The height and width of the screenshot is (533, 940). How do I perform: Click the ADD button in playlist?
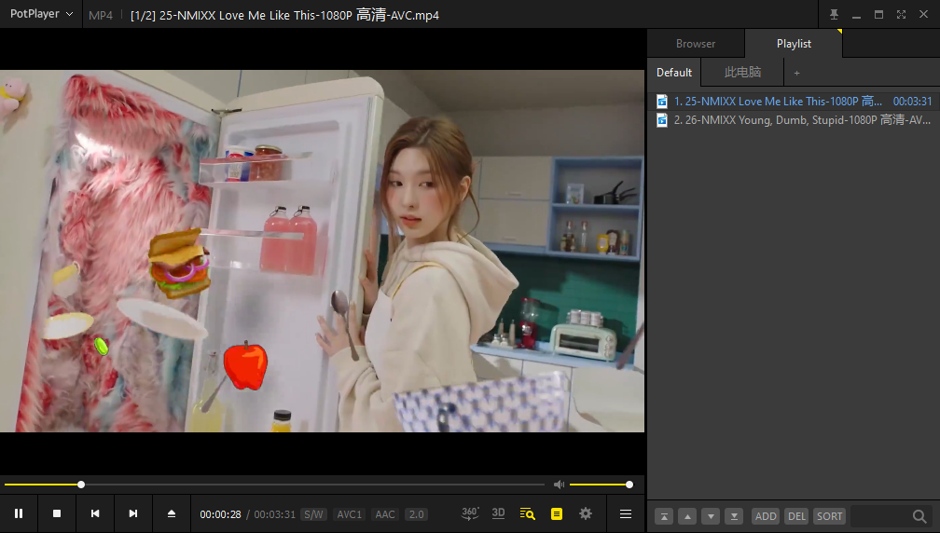pos(766,516)
